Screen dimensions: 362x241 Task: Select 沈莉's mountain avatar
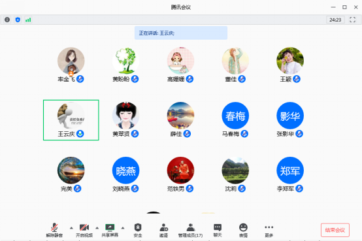click(235, 170)
